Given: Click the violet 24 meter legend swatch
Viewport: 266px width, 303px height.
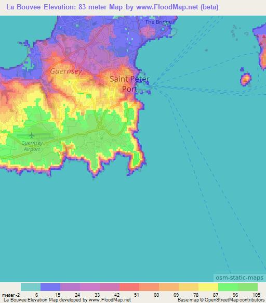Looking at the screenshot, I should 70,287.
